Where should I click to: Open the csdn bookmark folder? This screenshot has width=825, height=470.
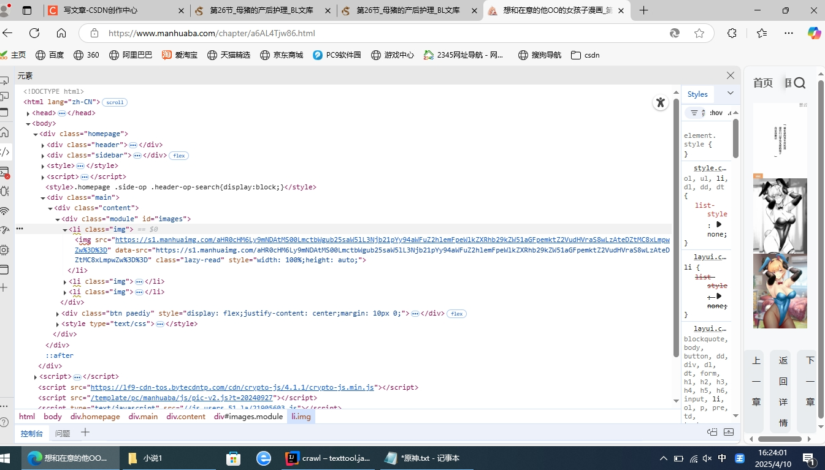(585, 55)
